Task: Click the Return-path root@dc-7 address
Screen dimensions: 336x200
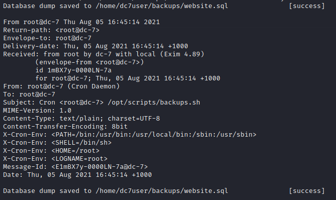Action: tap(77, 30)
